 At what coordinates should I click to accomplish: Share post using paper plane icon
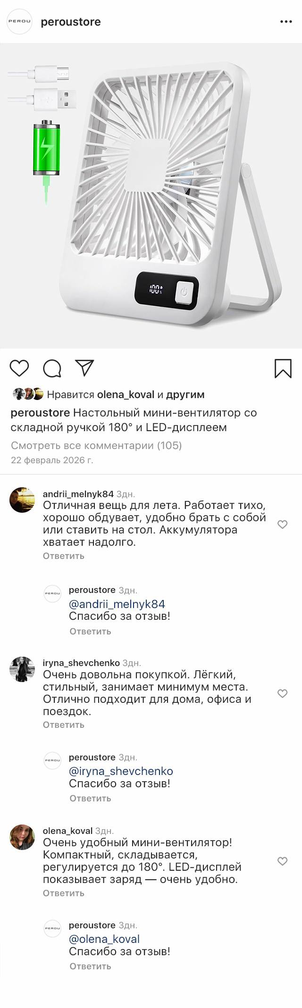click(x=85, y=368)
